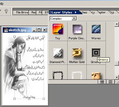Open the Layer Styles palette flyout arrow
This screenshot has width=119, height=107.
pyautogui.click(x=76, y=12)
